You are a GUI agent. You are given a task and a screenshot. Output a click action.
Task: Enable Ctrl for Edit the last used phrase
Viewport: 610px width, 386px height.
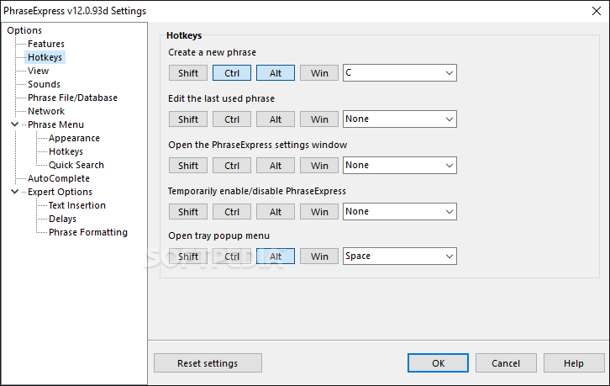point(232,119)
